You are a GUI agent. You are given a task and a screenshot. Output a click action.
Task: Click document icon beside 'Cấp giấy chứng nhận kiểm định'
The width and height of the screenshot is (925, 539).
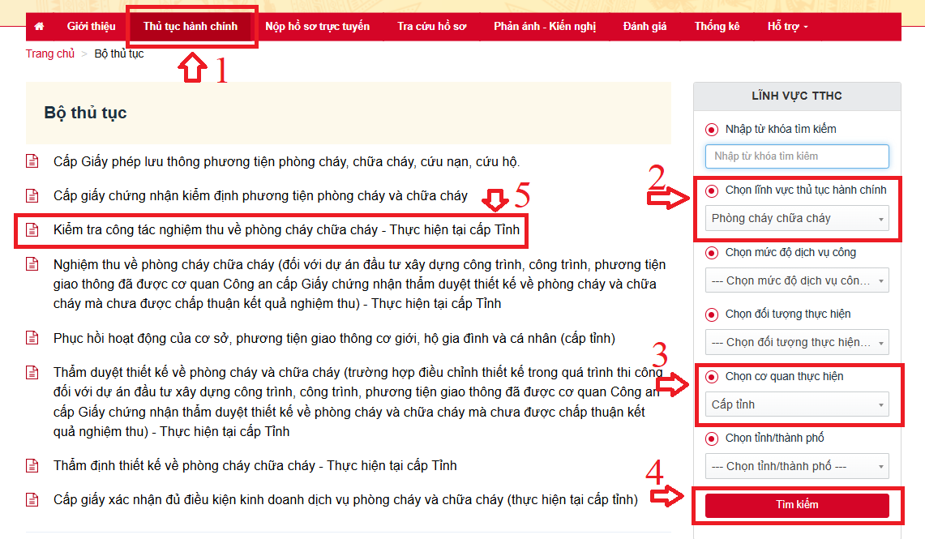coord(32,195)
